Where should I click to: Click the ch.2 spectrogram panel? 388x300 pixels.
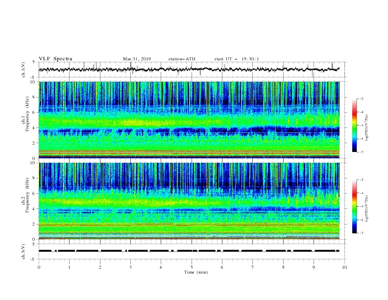pyautogui.click(x=189, y=201)
